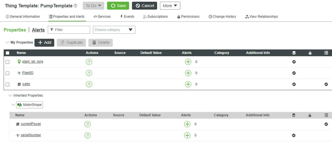
Task: Save the thing template
Action: [x=118, y=6]
